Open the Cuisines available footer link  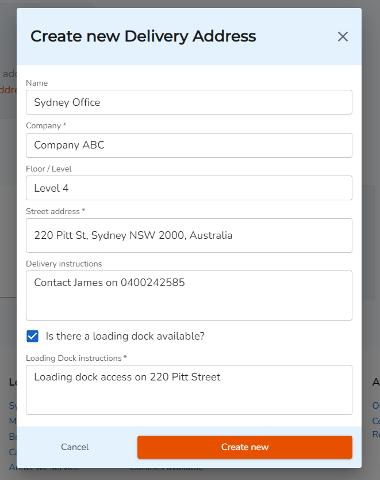pyautogui.click(x=167, y=471)
